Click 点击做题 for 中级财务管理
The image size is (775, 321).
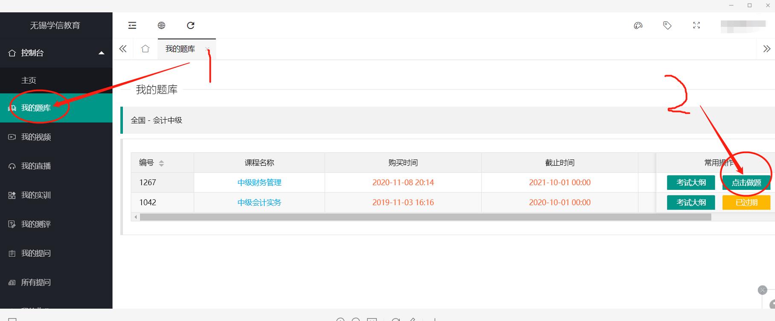point(746,183)
